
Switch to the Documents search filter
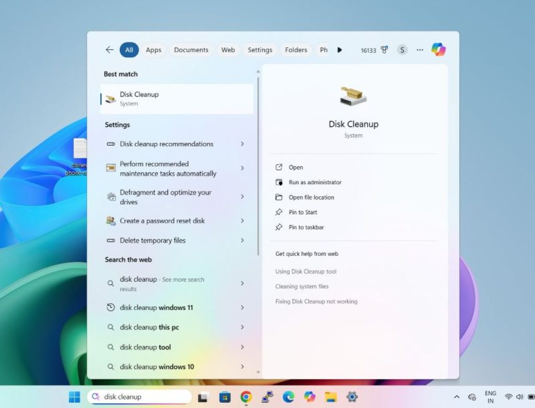coord(191,50)
